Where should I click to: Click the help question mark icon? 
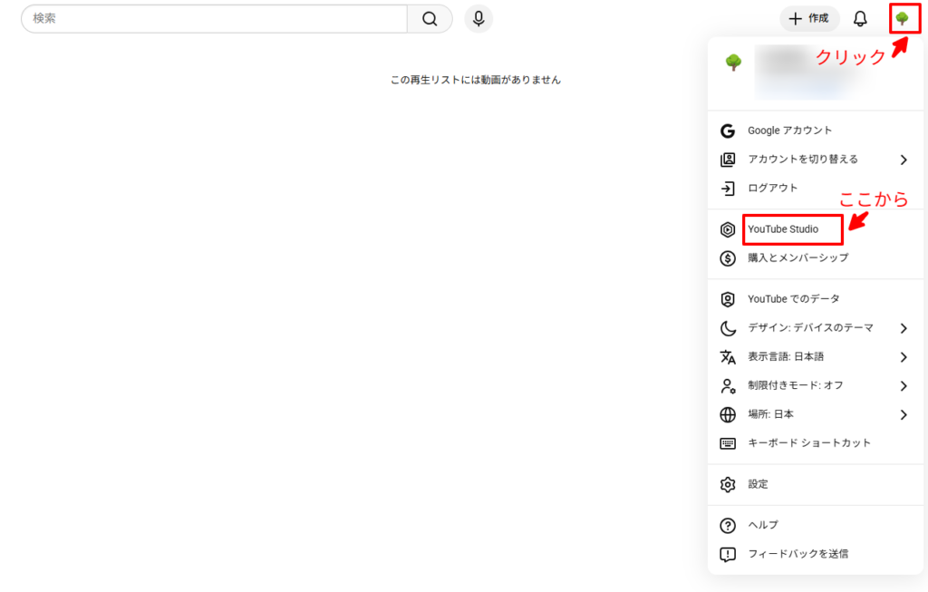[x=728, y=525]
